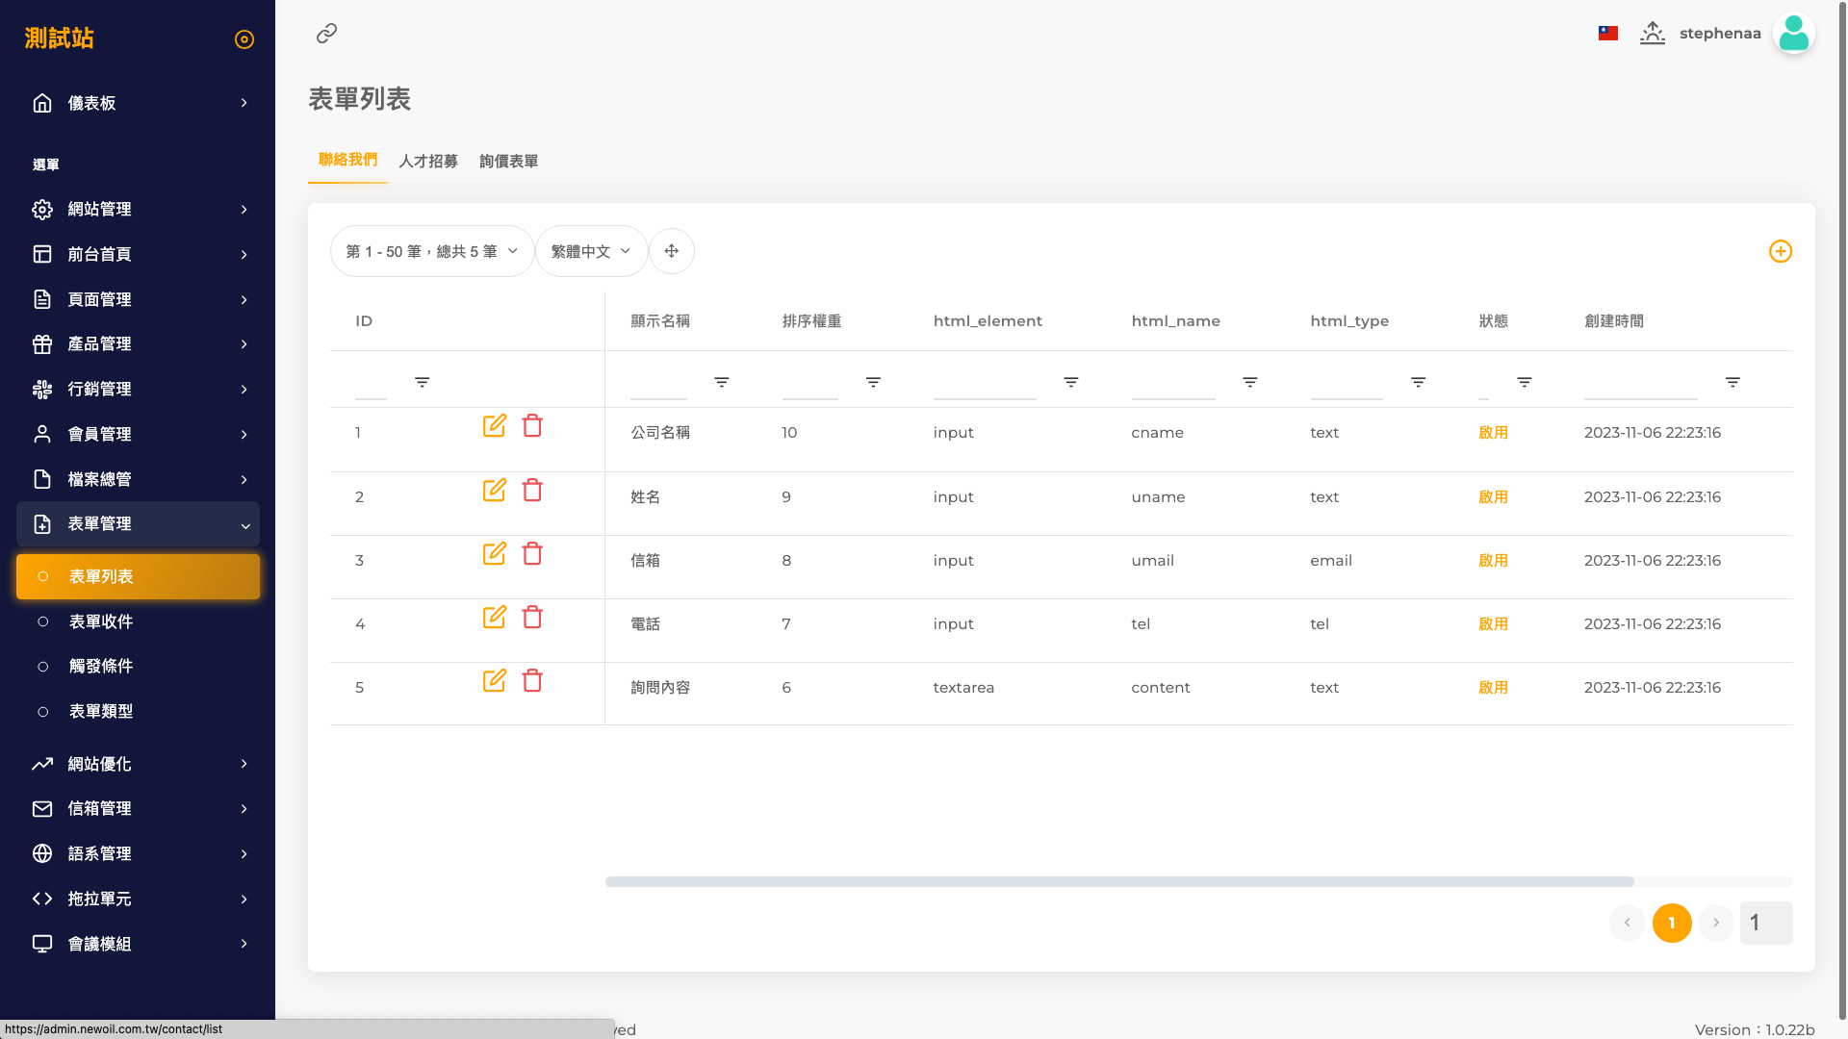Open the edit icon for 公司名稱 row
The width and height of the screenshot is (1848, 1039).
point(495,426)
